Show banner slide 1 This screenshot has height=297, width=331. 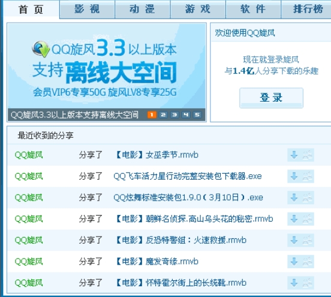click(152, 115)
